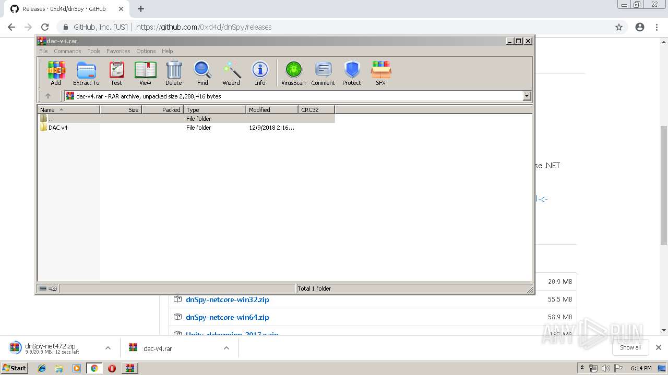668x375 pixels.
Task: Click the Protect shield icon
Action: [352, 73]
